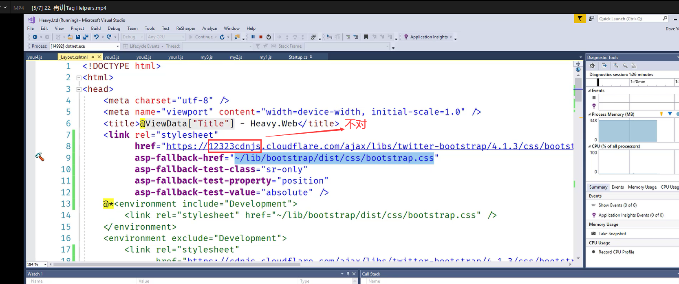
Task: Click the Open File folder icon
Action: [x=70, y=37]
